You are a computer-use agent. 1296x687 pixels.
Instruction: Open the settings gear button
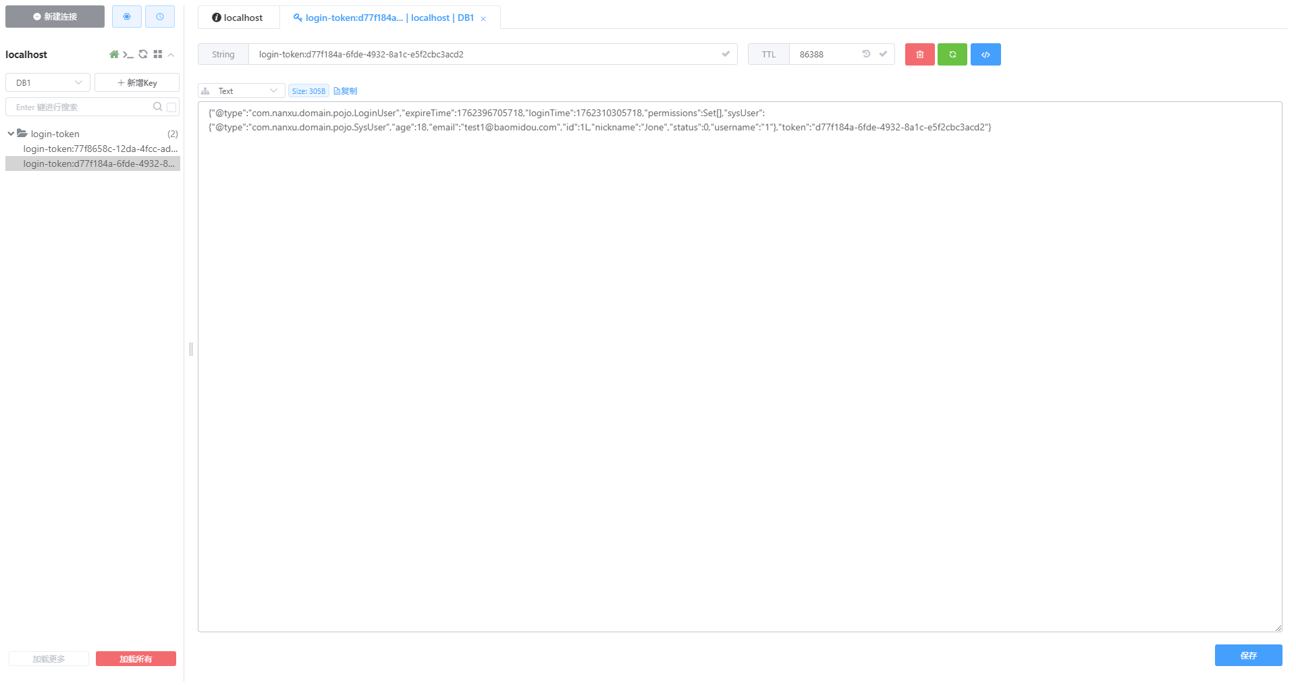pos(127,17)
